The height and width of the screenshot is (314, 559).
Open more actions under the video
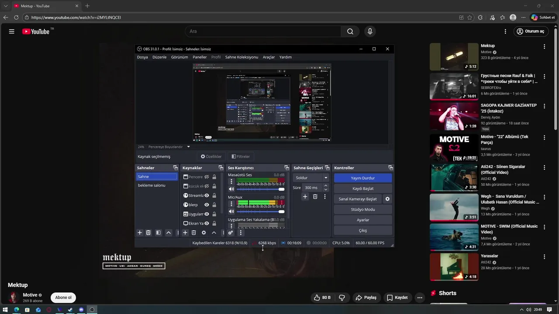[x=420, y=297]
